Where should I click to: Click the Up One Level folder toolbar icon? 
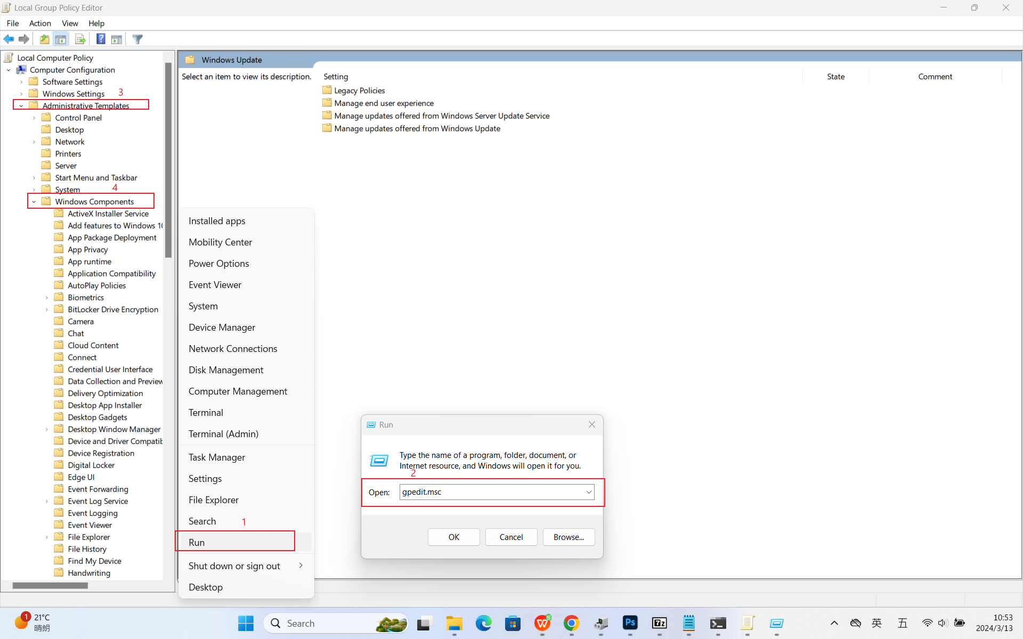pyautogui.click(x=44, y=39)
